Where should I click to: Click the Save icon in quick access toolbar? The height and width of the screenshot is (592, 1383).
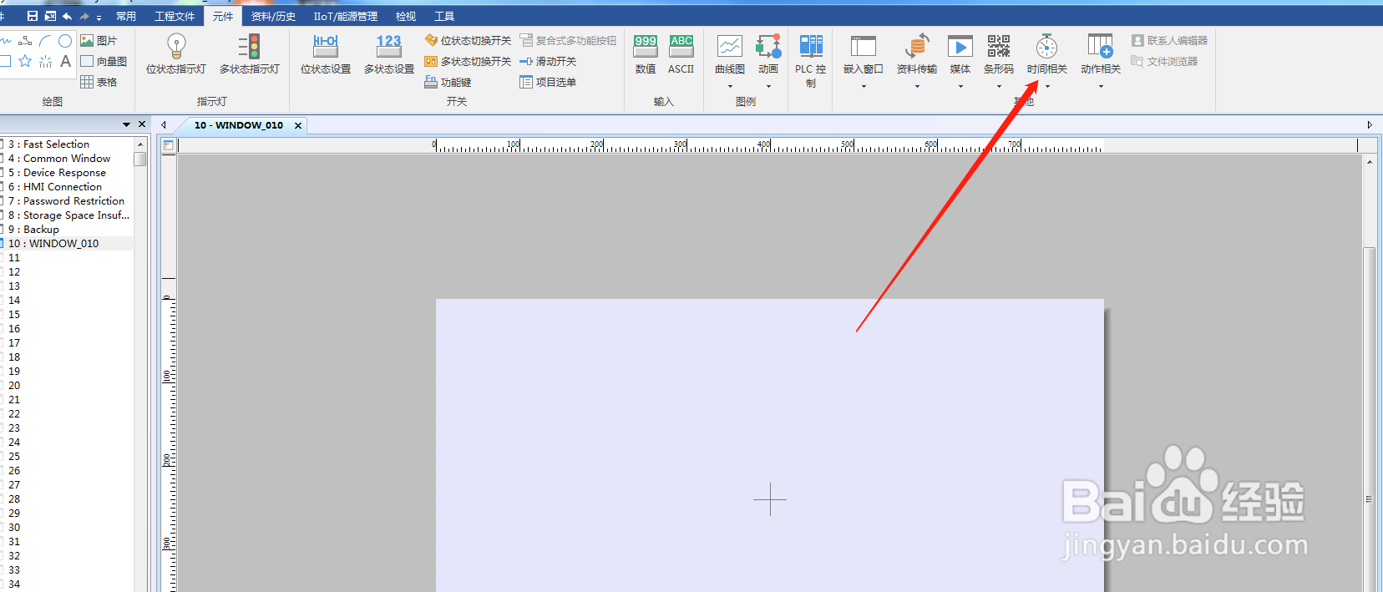click(x=32, y=16)
